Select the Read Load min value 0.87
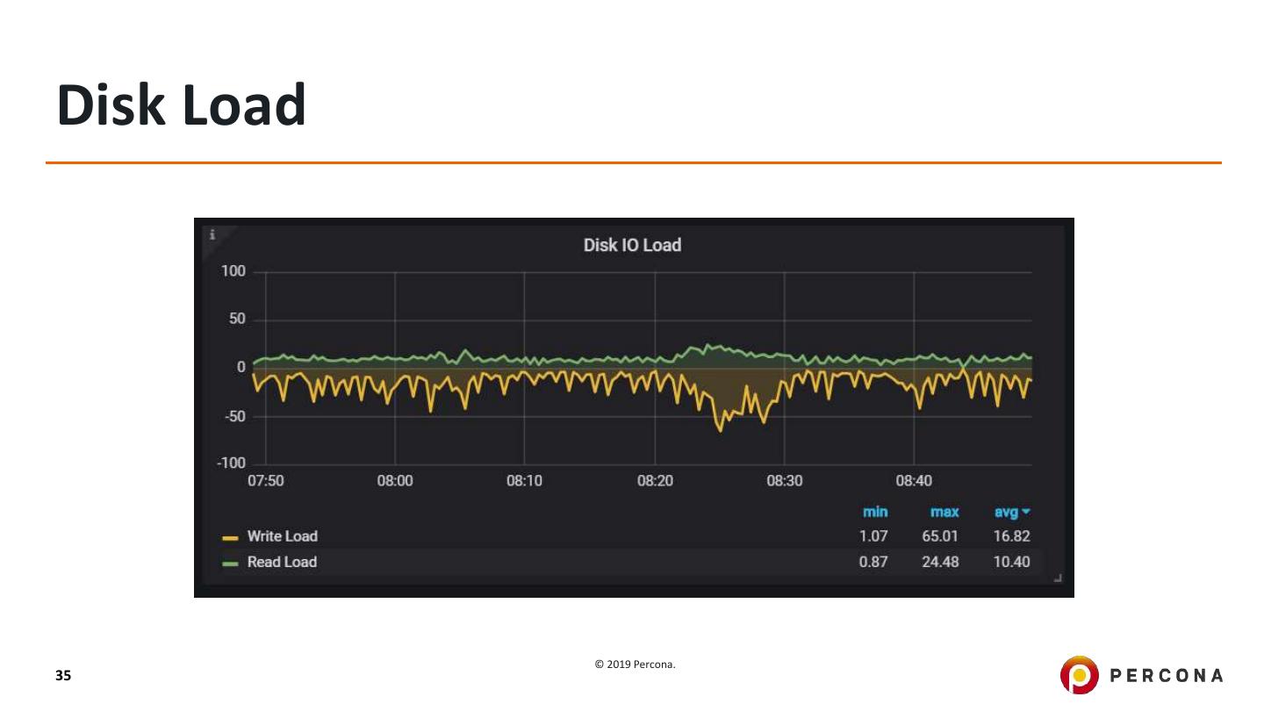Screen dimensions: 1264x711 [873, 562]
